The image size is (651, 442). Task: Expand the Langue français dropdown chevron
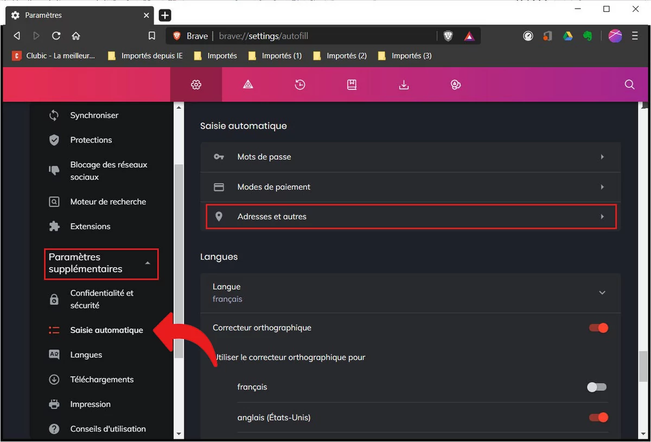(602, 292)
